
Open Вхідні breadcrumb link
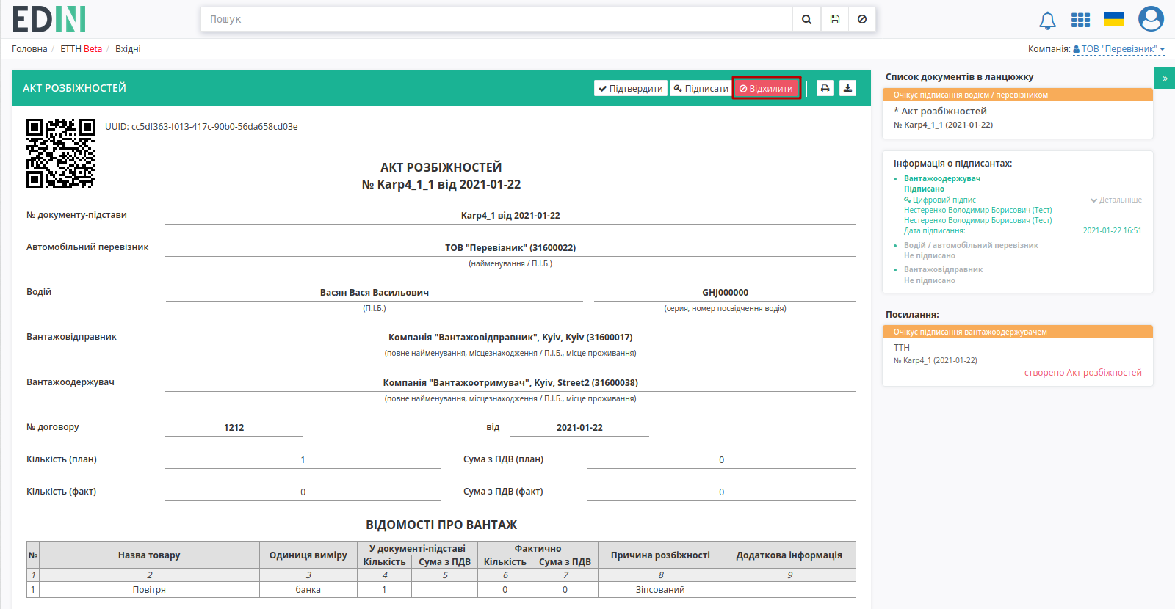coord(128,49)
